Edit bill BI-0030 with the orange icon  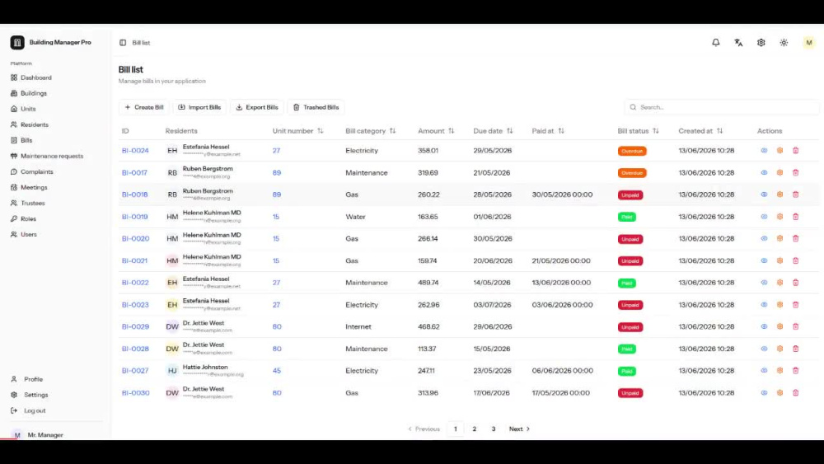[780, 392]
